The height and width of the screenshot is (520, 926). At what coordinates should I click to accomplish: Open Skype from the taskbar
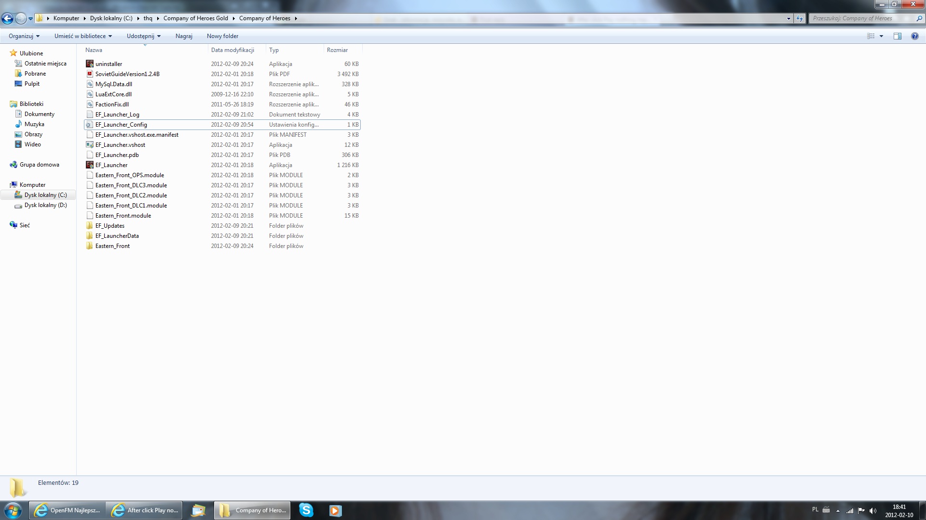306,510
